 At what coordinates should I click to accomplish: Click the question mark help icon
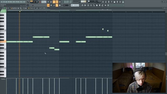(x=111, y=2)
